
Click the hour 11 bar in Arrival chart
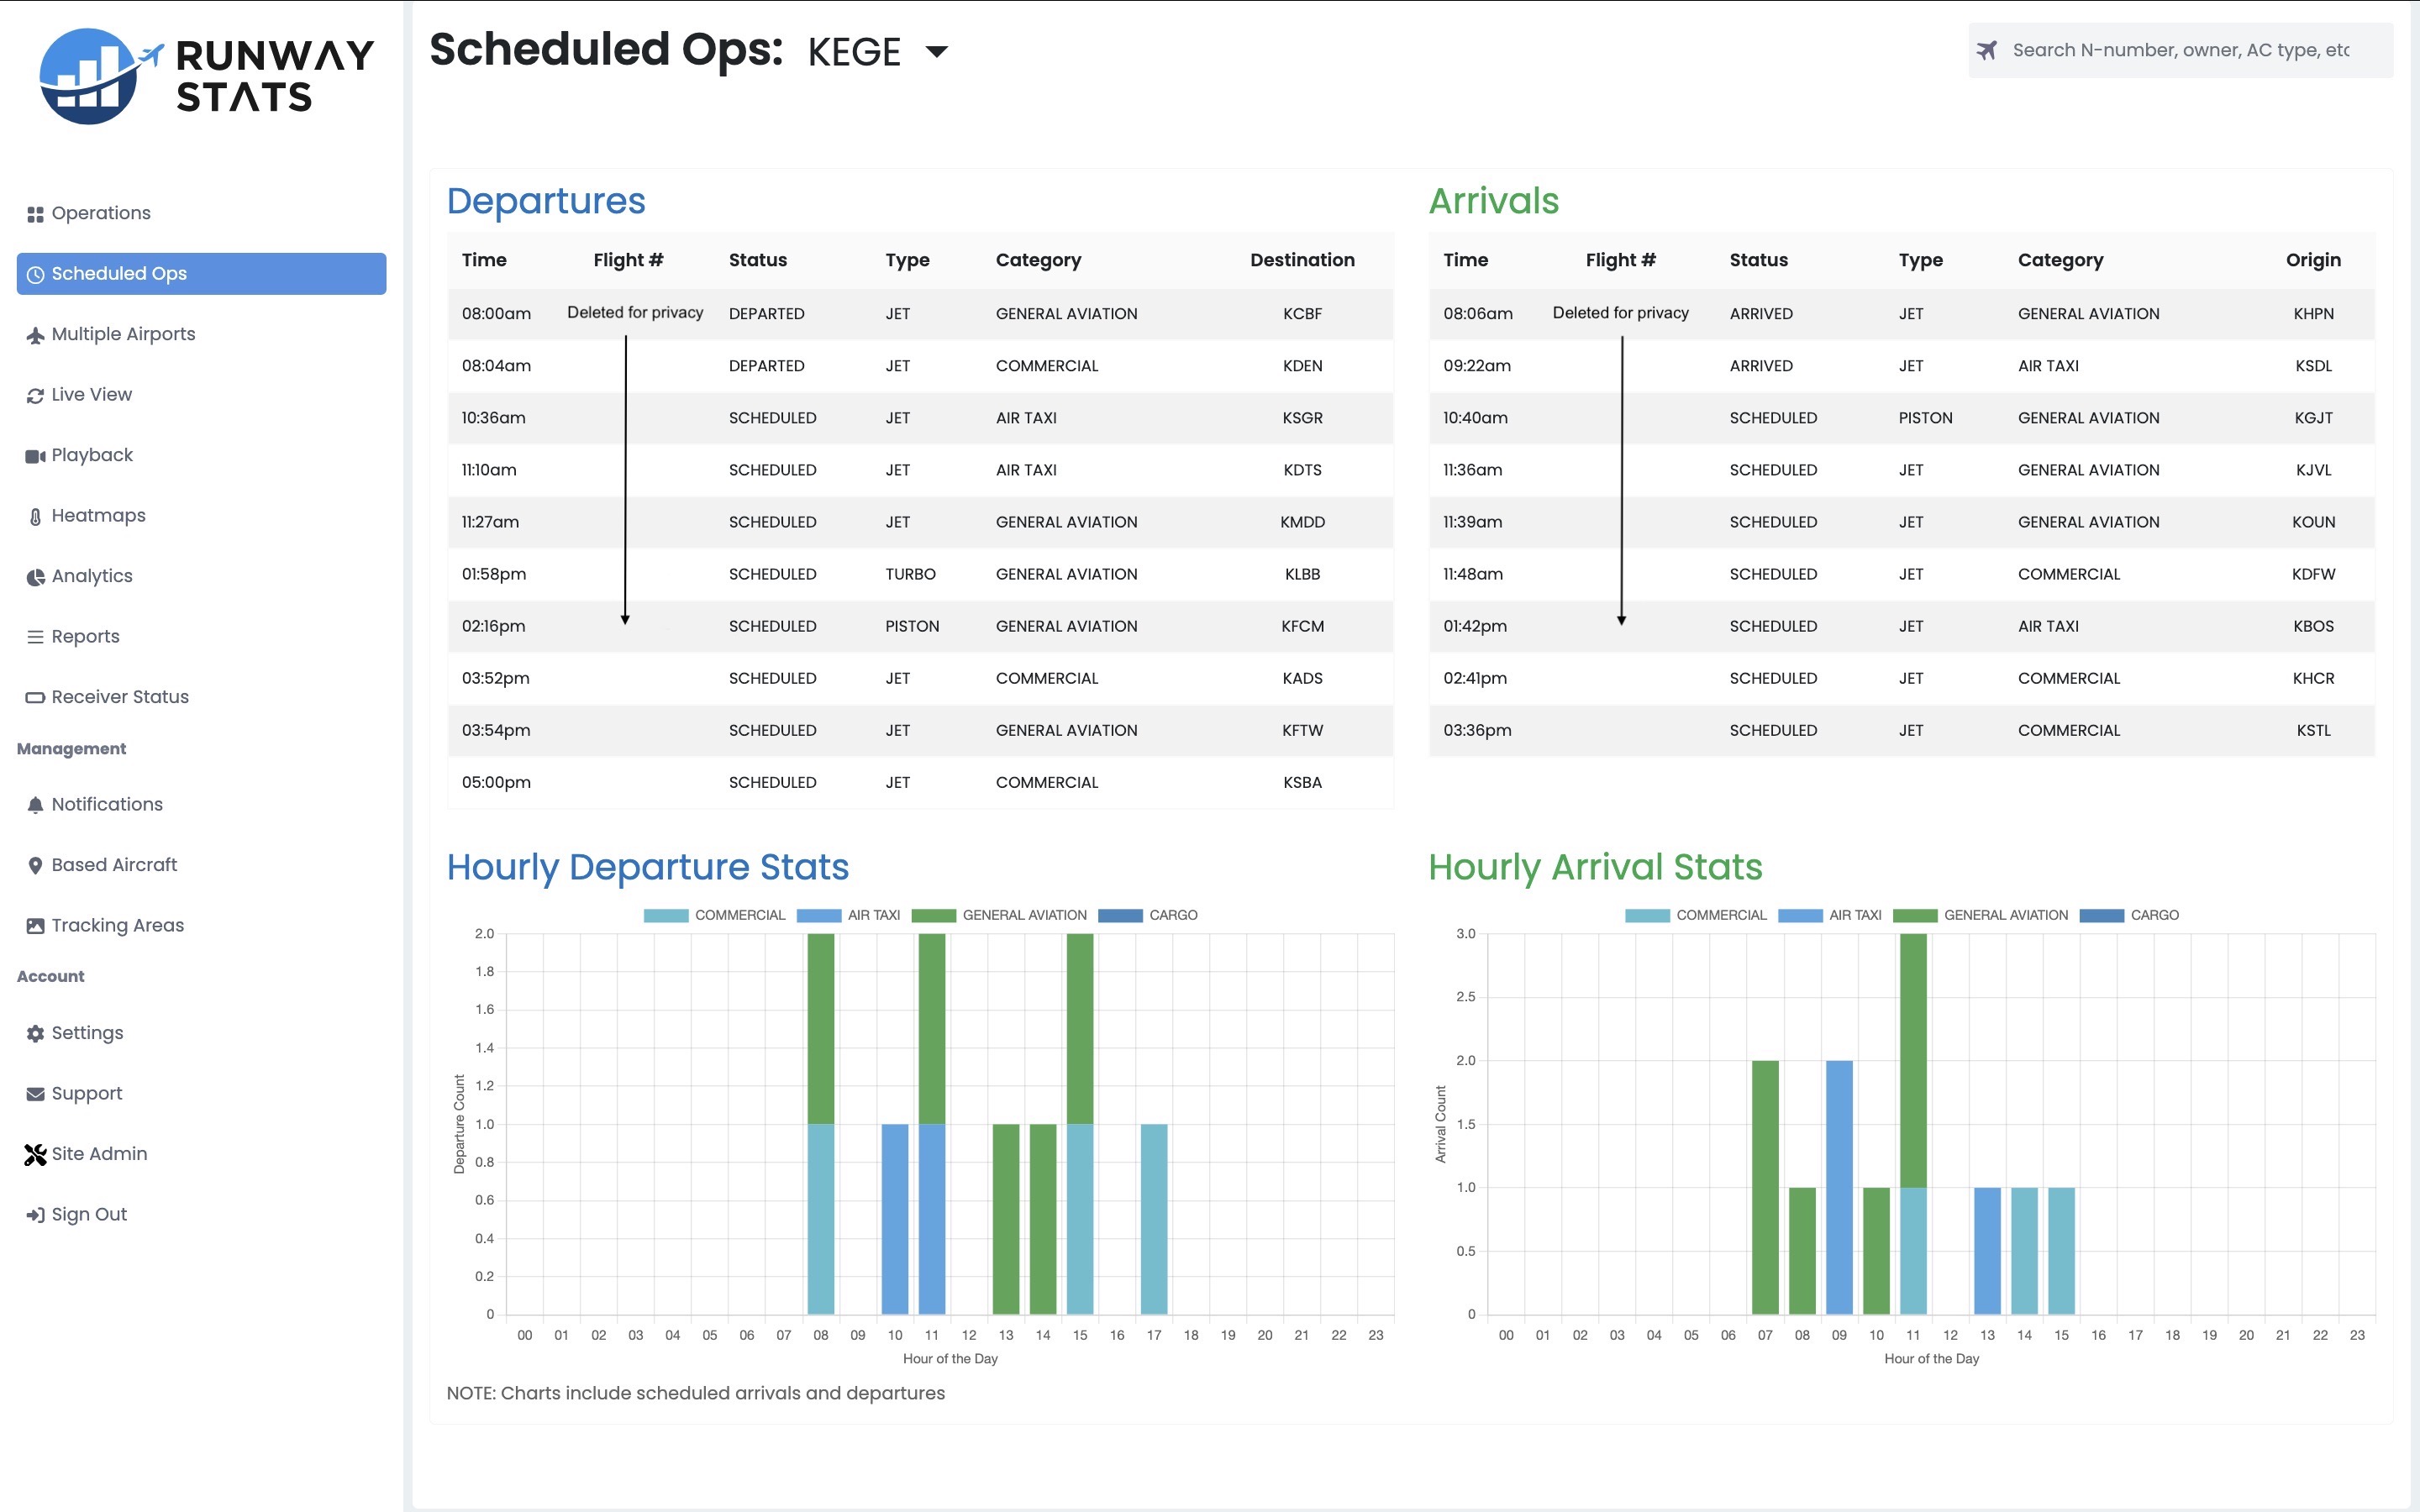1912,1123
